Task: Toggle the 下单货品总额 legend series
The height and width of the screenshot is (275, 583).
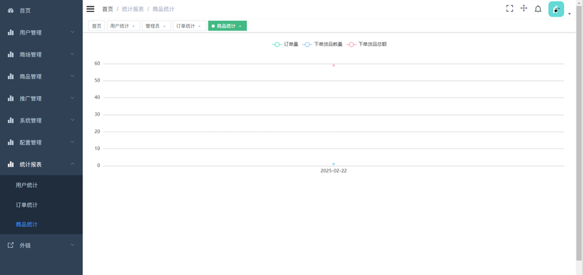Action: 367,44
